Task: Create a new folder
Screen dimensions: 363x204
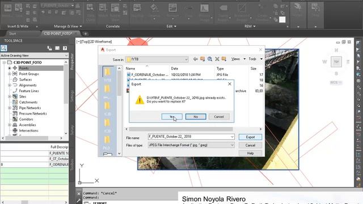Action: point(224,59)
